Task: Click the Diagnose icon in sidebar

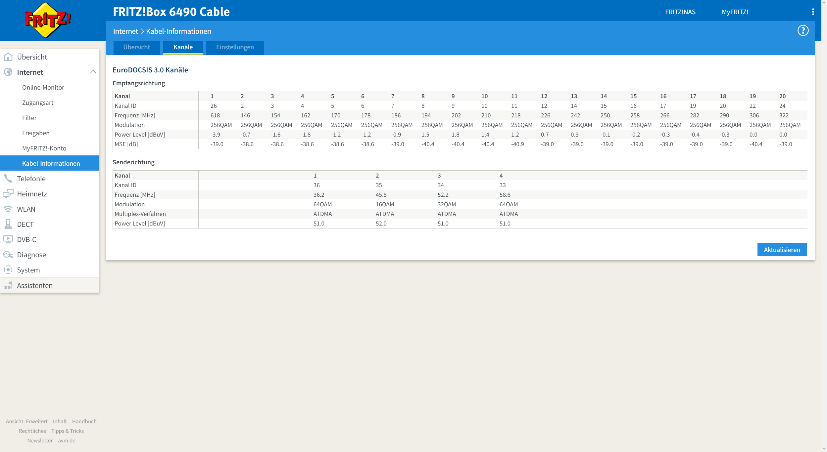Action: click(8, 255)
